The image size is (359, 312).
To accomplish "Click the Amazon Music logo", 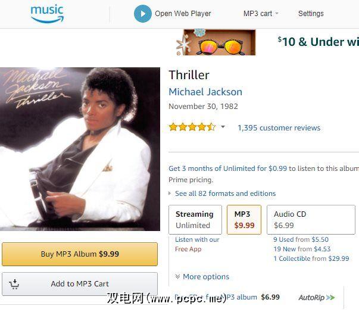I will (x=47, y=14).
